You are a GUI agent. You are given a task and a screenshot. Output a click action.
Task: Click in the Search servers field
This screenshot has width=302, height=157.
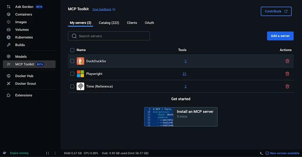click(109, 36)
